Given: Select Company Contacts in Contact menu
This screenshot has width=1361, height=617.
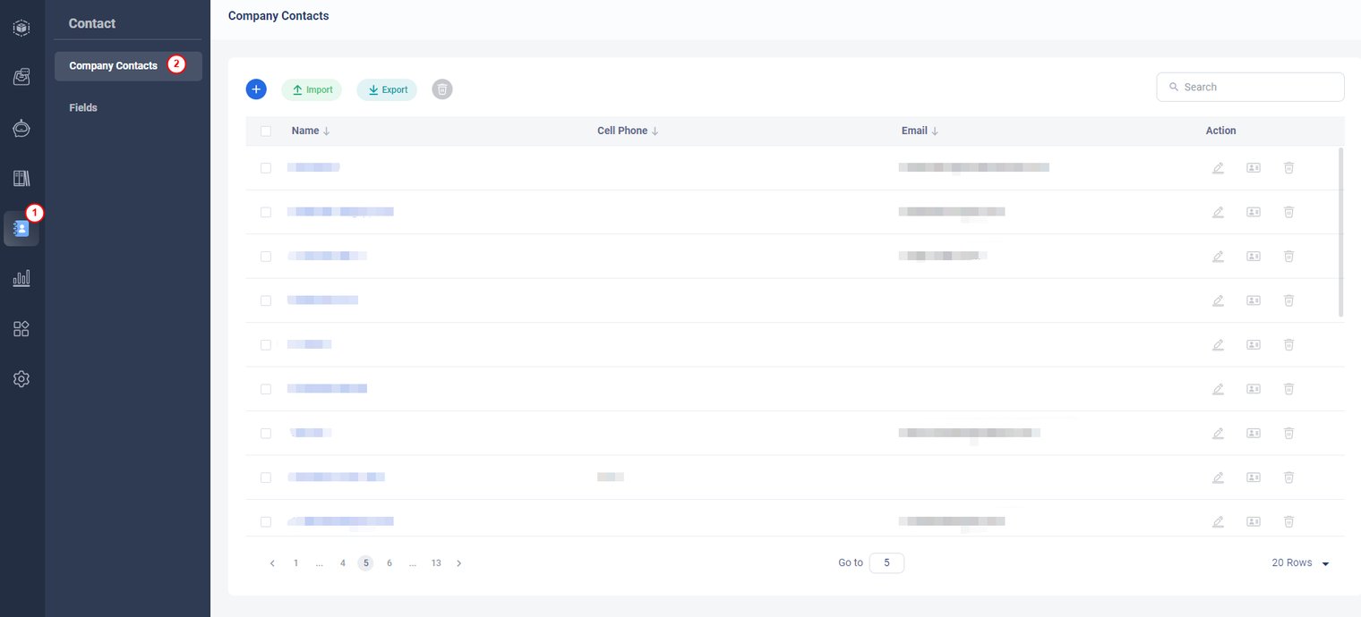Looking at the screenshot, I should pyautogui.click(x=113, y=66).
